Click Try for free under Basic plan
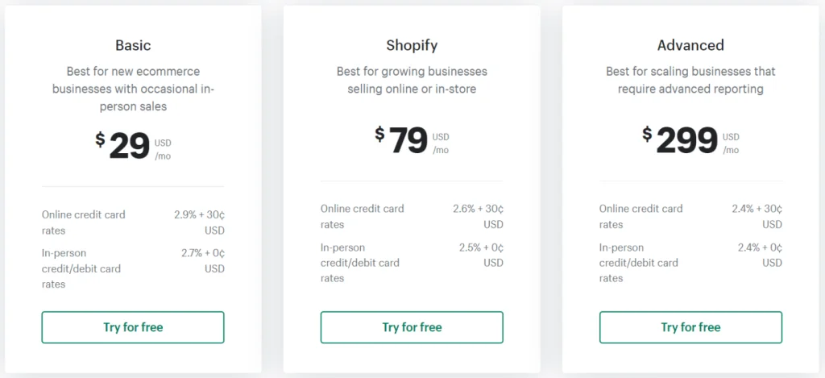 [x=133, y=327]
